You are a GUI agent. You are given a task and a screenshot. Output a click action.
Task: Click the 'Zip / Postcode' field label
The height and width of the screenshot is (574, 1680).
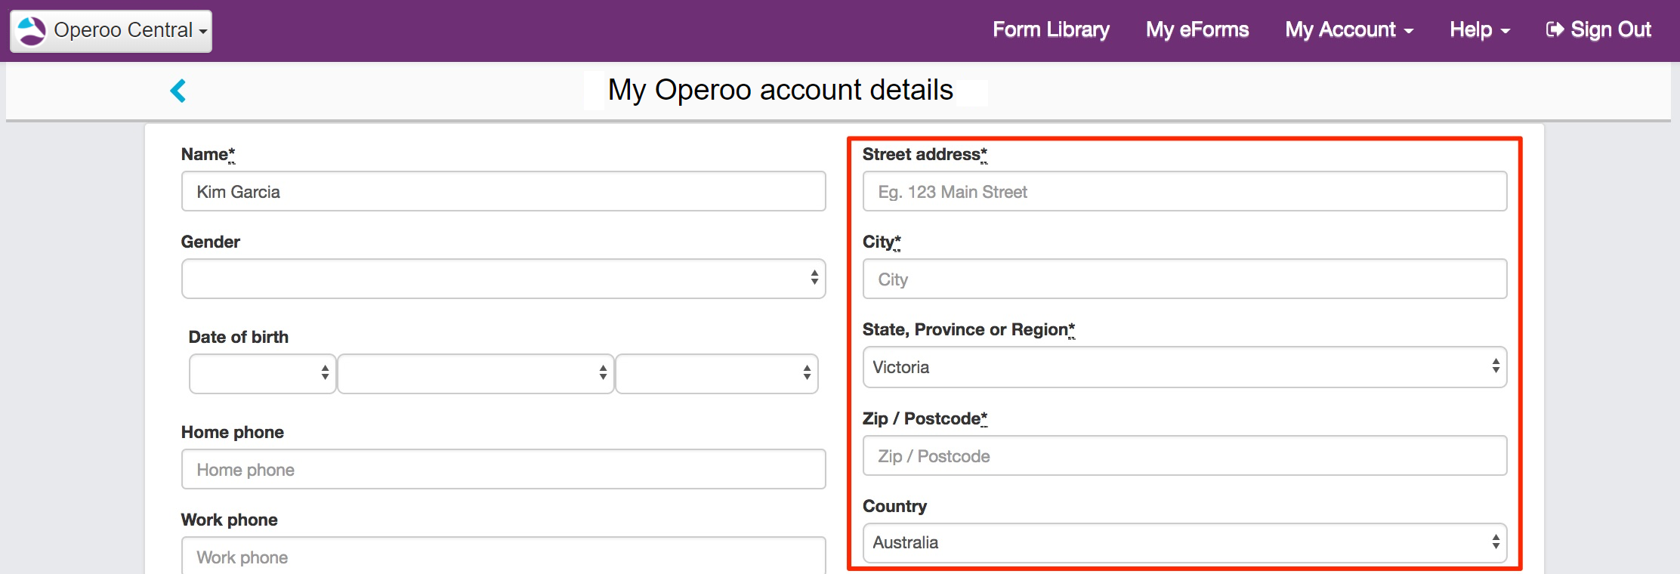[x=925, y=418]
